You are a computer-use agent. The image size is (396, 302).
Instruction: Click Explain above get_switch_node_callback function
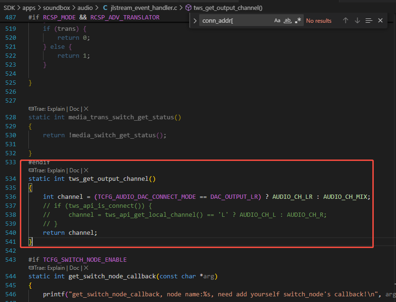56,268
